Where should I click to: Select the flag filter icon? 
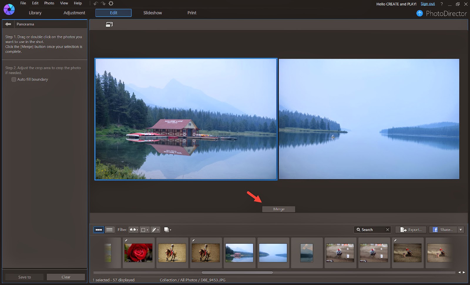[x=132, y=230]
